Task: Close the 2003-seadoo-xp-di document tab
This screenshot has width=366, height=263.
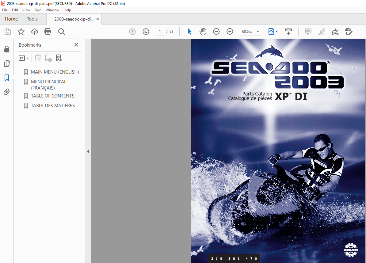Action: 97,19
